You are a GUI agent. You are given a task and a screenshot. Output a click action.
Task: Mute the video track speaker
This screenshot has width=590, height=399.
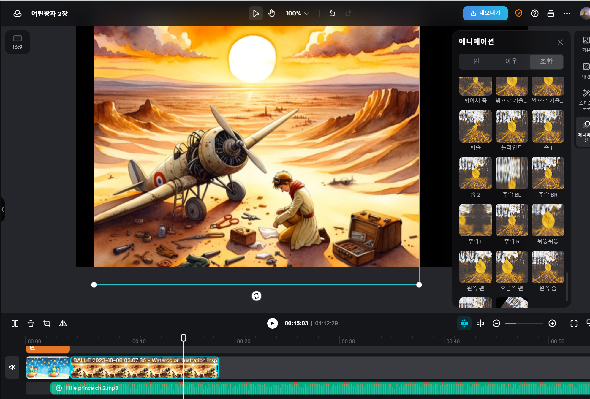click(12, 367)
